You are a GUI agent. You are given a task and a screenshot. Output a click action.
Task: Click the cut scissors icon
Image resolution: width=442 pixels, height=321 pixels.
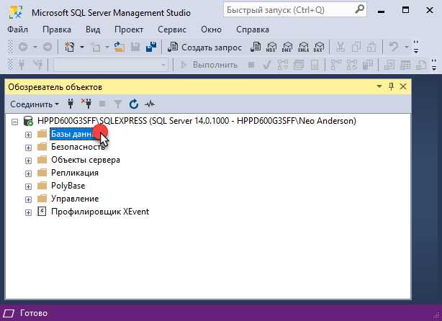[x=340, y=47]
